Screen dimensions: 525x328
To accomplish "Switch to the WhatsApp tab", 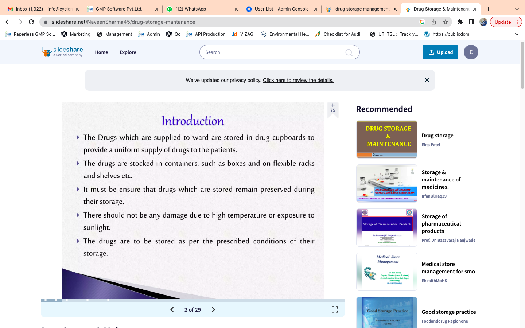I will coord(201,9).
